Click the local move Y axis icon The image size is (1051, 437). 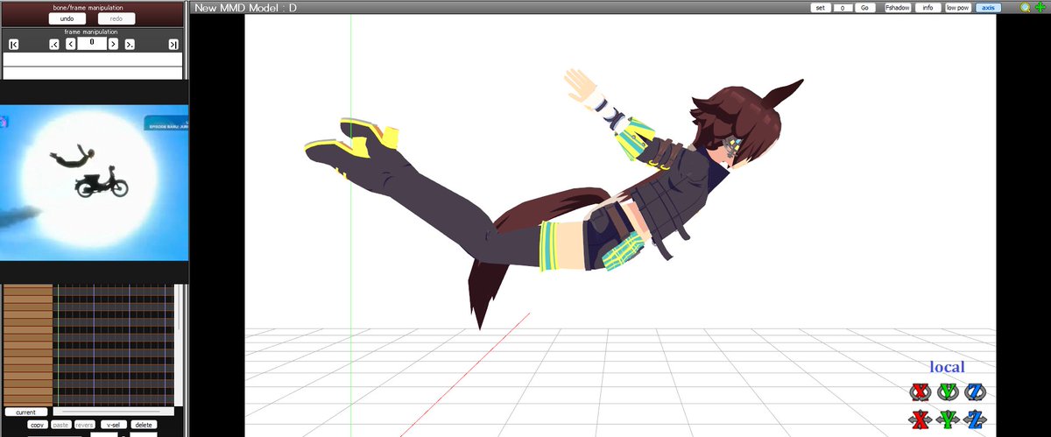pos(948,419)
